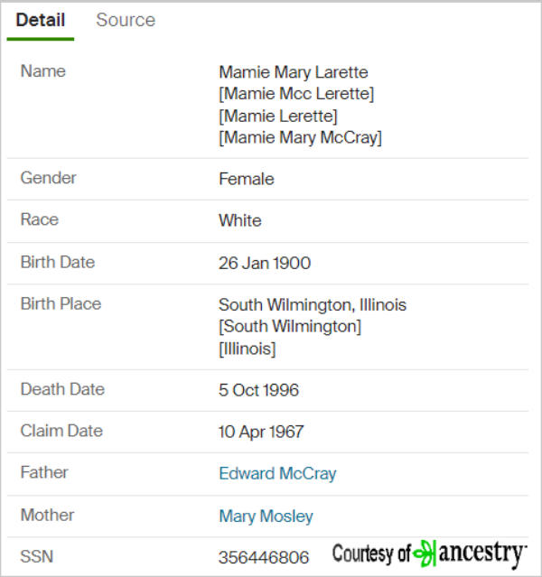Open the Edward McCray father link
This screenshot has width=542, height=577.
tap(277, 473)
